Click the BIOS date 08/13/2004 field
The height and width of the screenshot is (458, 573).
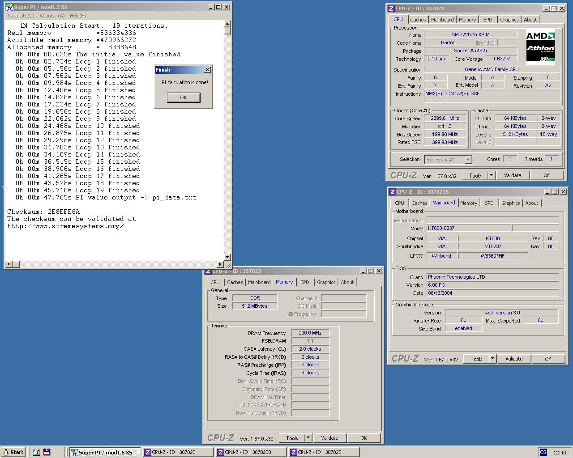(492, 293)
